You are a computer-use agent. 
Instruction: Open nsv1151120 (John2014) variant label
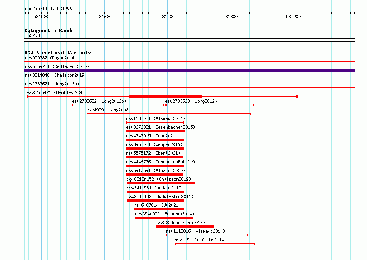coord(200,240)
